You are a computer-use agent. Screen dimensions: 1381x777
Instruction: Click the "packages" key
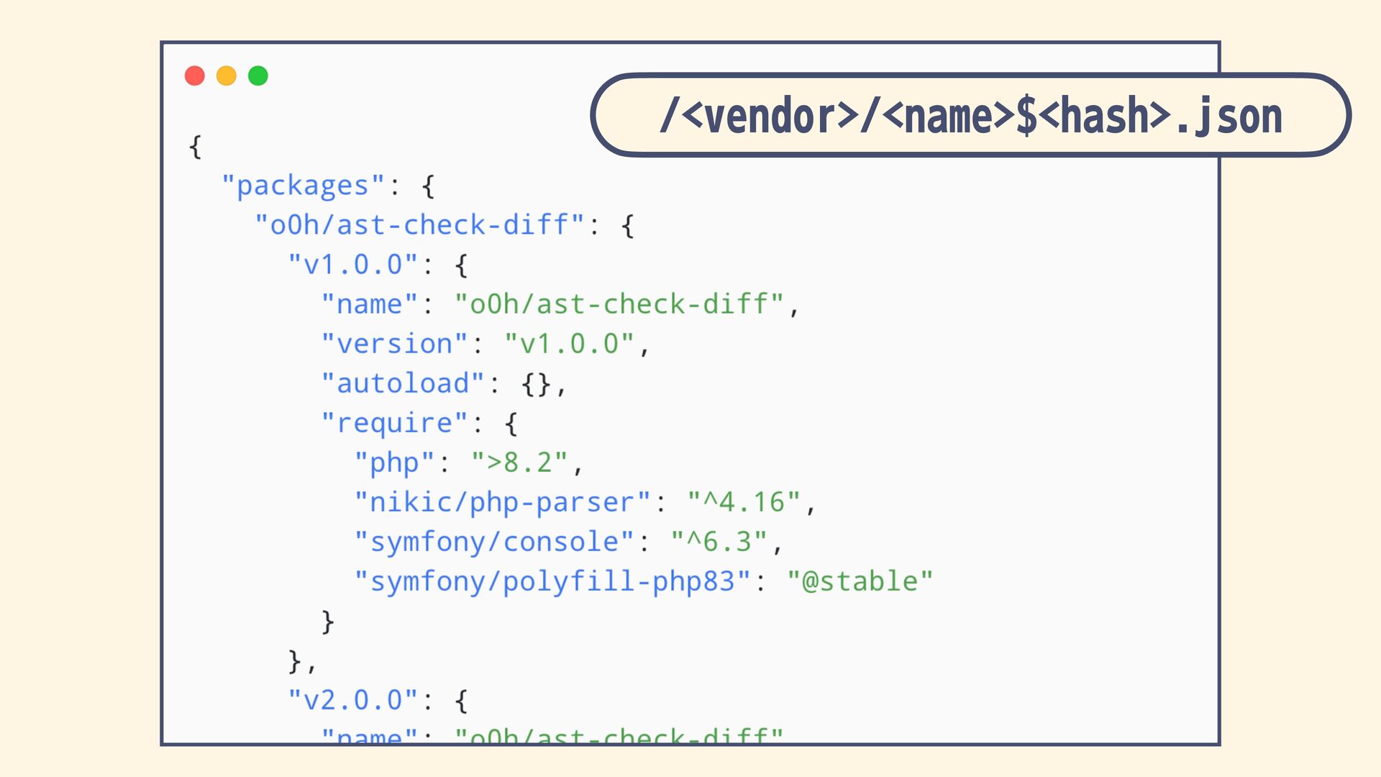point(304,186)
